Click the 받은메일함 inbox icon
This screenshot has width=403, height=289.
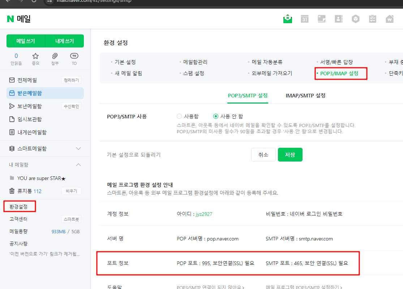(x=12, y=93)
